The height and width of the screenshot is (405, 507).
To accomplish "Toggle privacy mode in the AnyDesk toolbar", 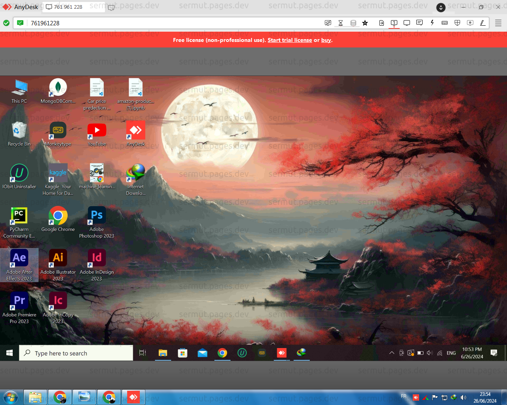I will [328, 23].
